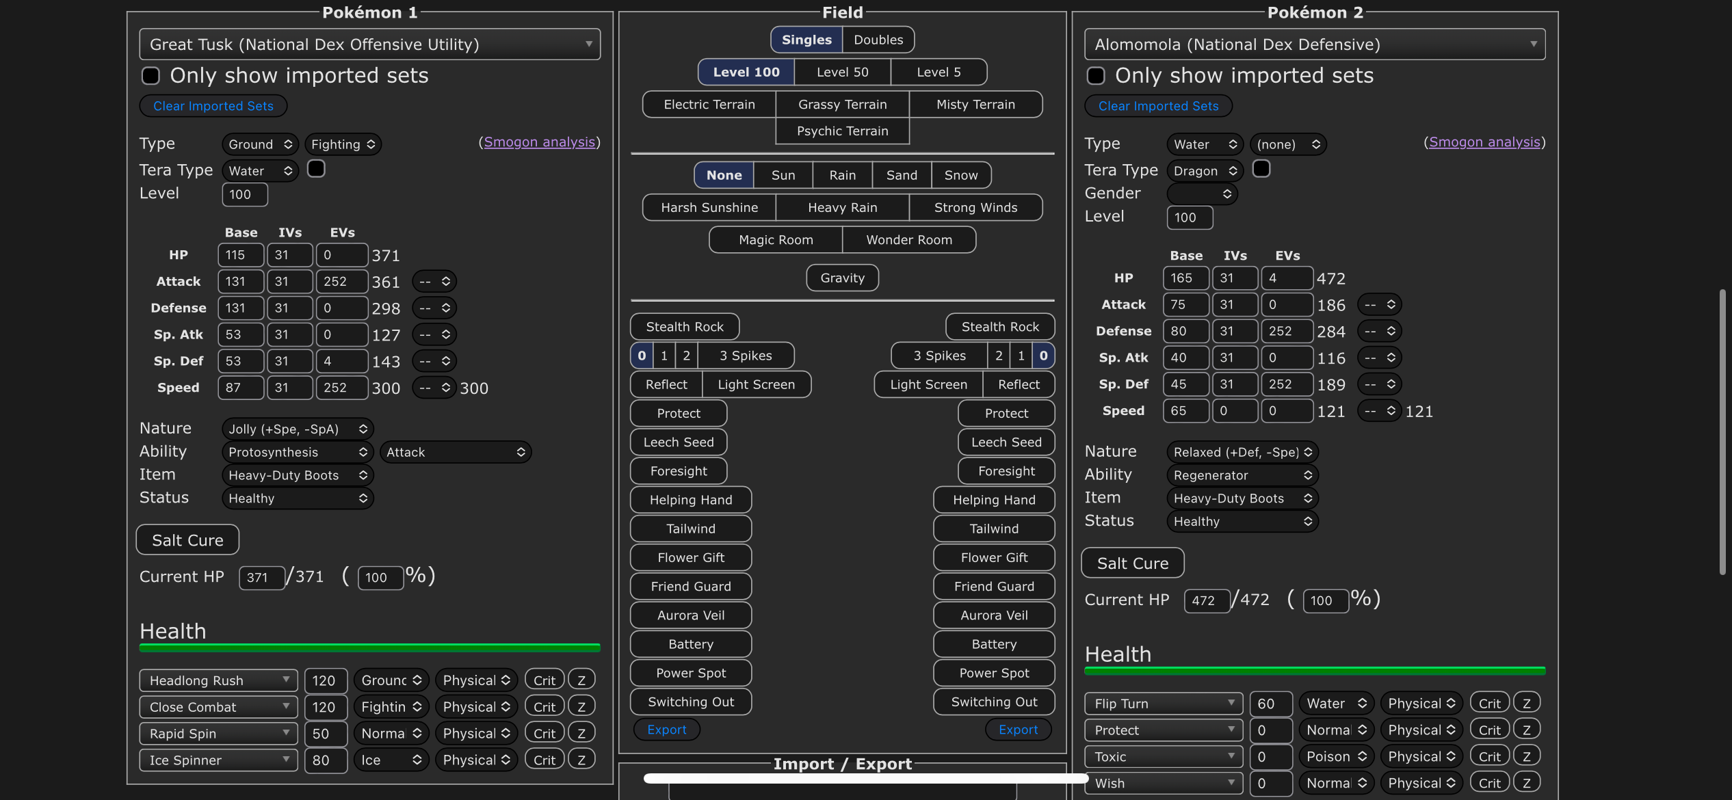Click Pokémon 1 Clear Imported Sets

(213, 107)
